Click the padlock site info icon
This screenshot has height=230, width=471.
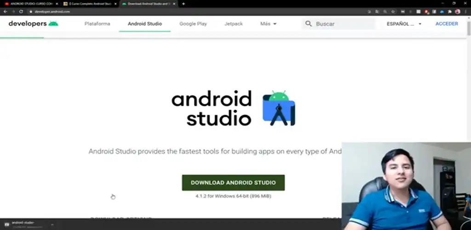[x=30, y=11]
